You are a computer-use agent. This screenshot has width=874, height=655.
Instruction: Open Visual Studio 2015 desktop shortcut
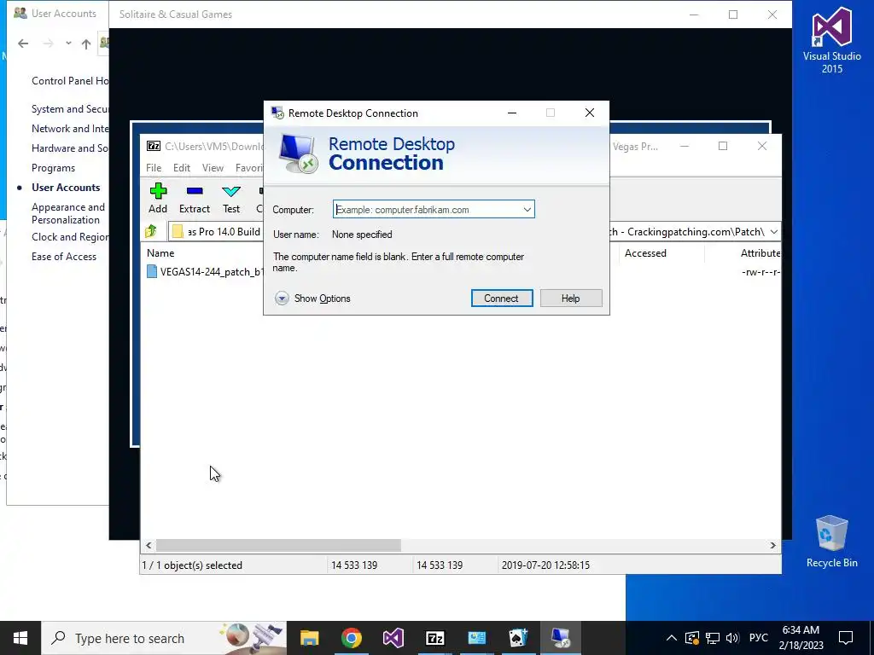pos(831,40)
